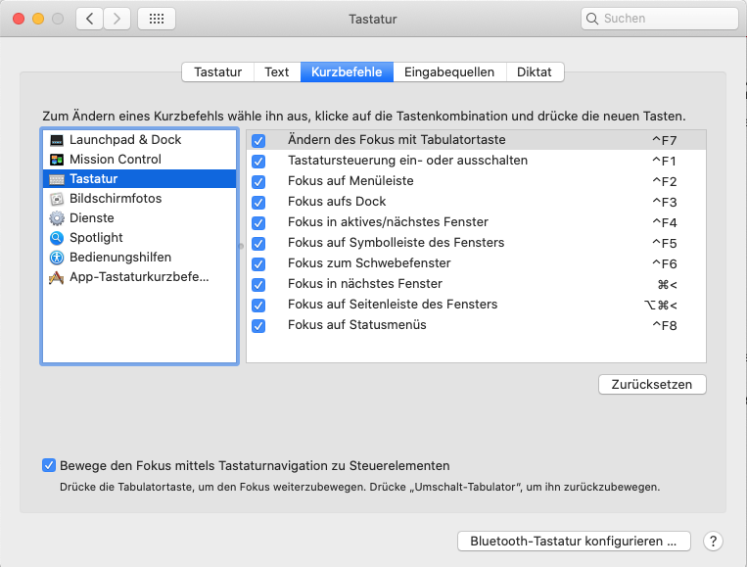Select App-Tastaturkurzbefe… in category list

140,277
